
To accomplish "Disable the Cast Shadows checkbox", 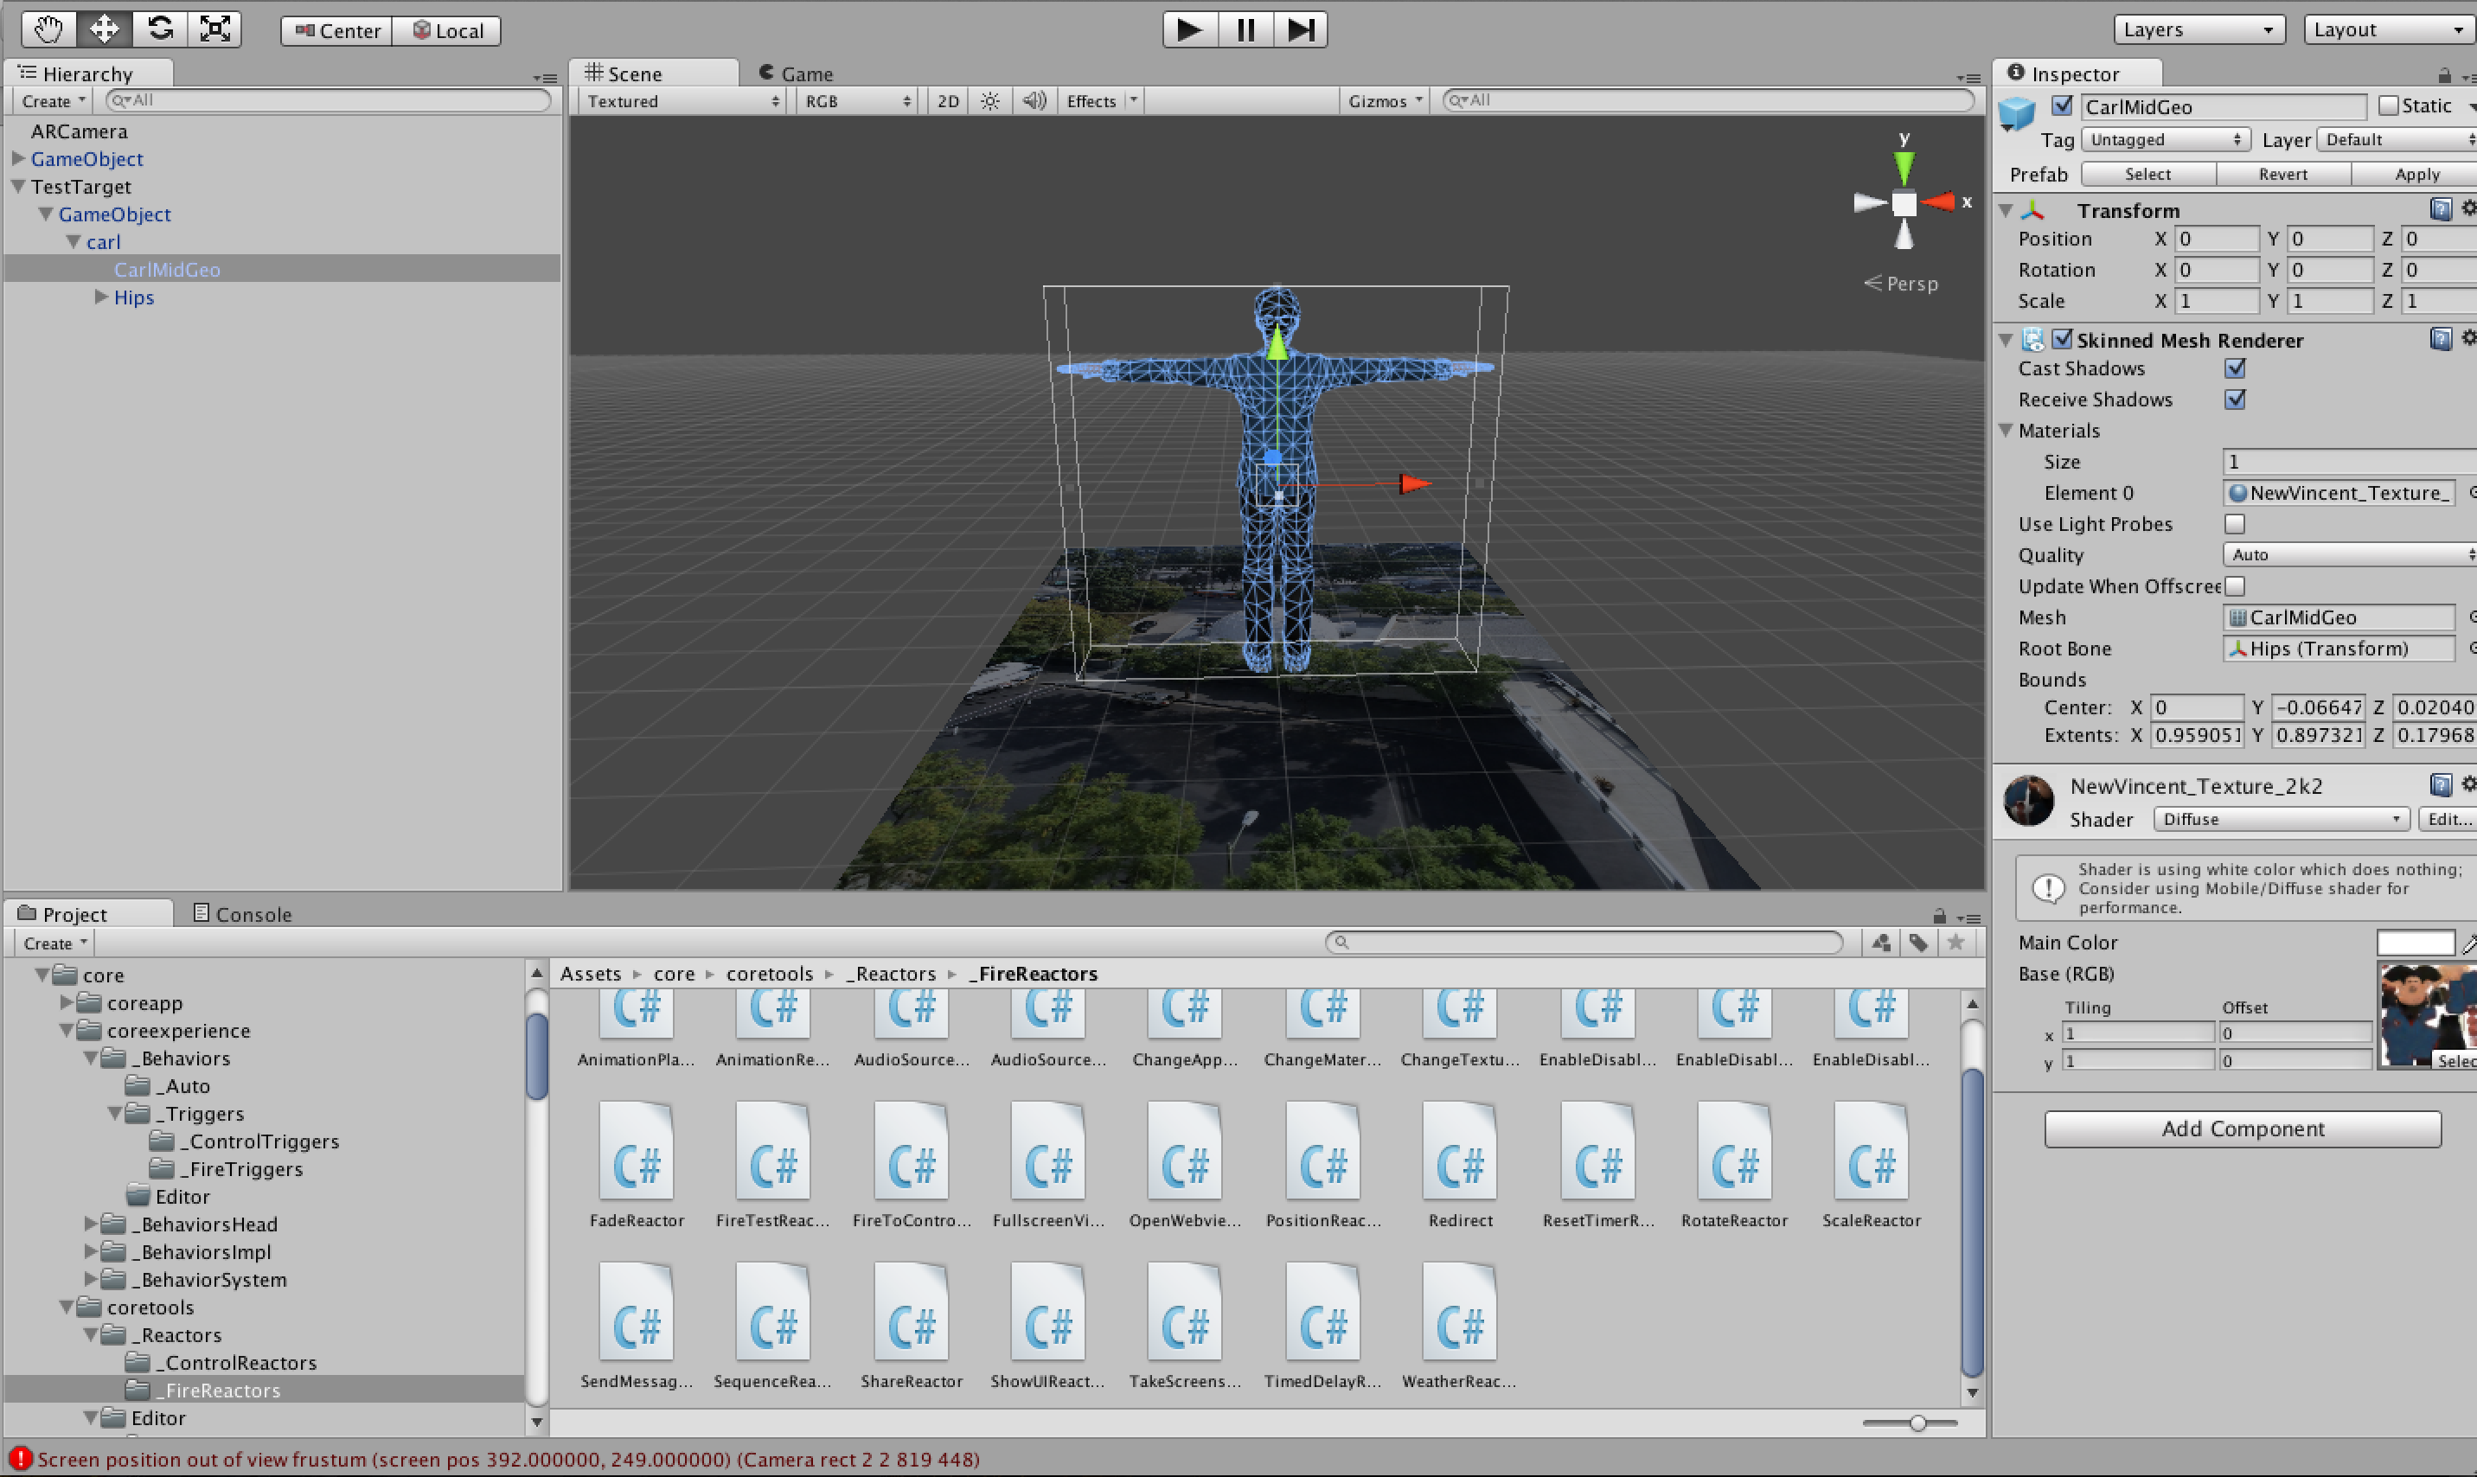I will 2234,368.
